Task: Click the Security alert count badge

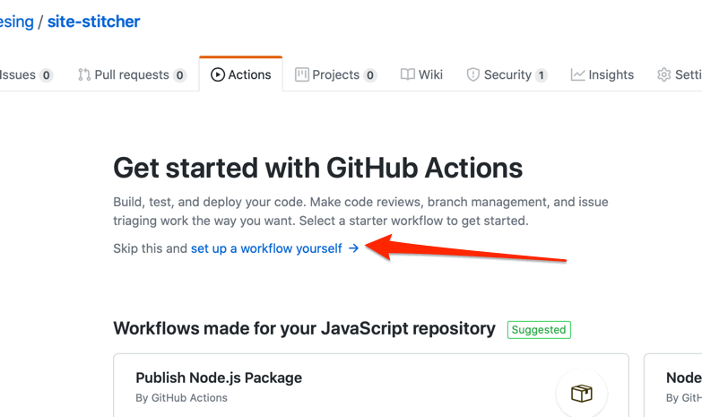Action: click(542, 75)
